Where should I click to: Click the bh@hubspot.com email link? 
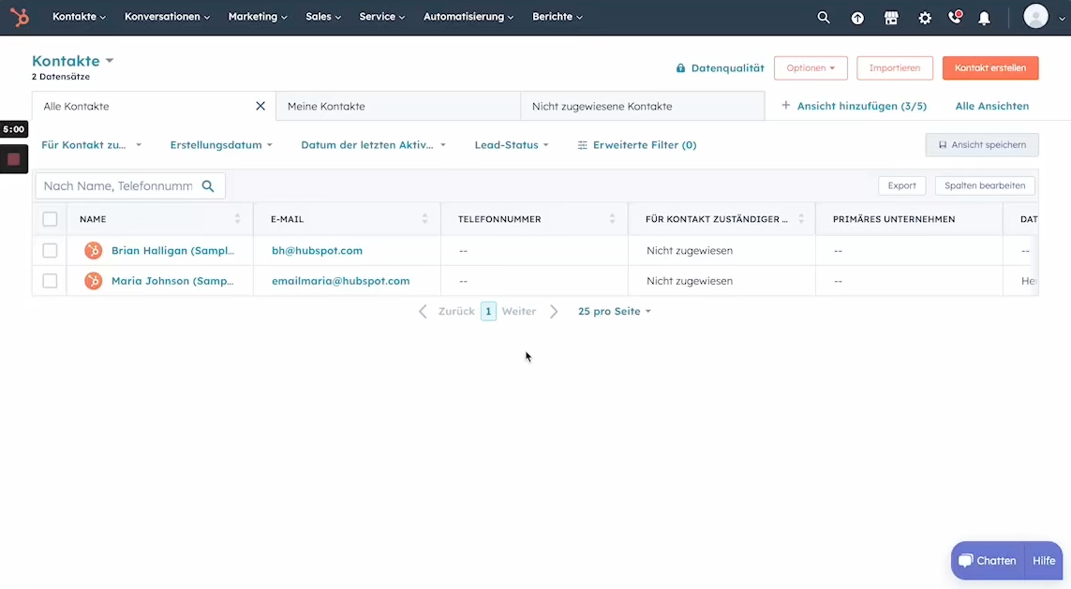317,250
